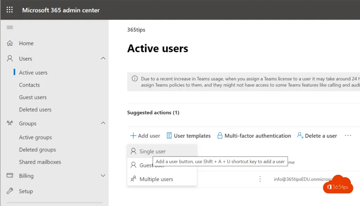Click the Home house icon
The height and width of the screenshot is (206, 360).
click(x=10, y=44)
